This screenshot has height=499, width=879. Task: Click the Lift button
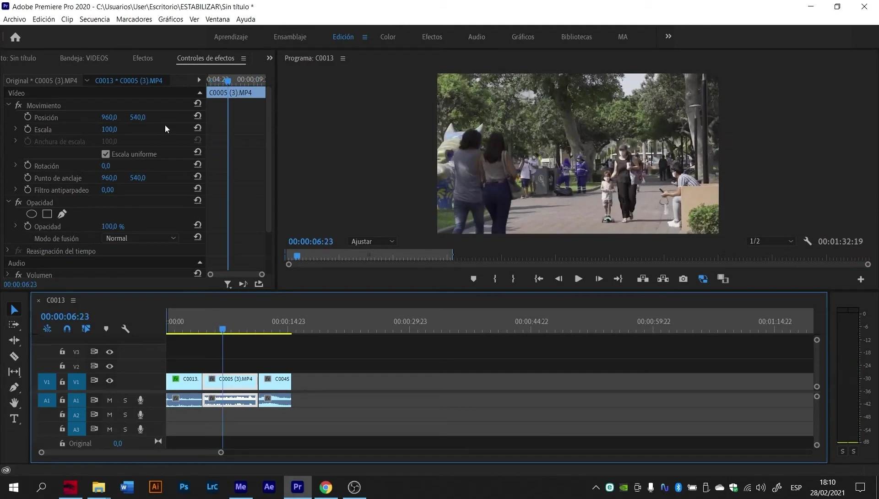tap(643, 279)
